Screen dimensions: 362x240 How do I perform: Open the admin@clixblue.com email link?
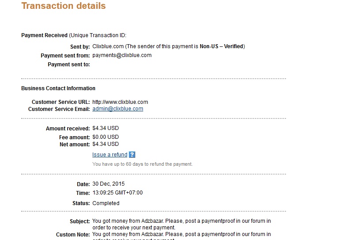coord(118,109)
